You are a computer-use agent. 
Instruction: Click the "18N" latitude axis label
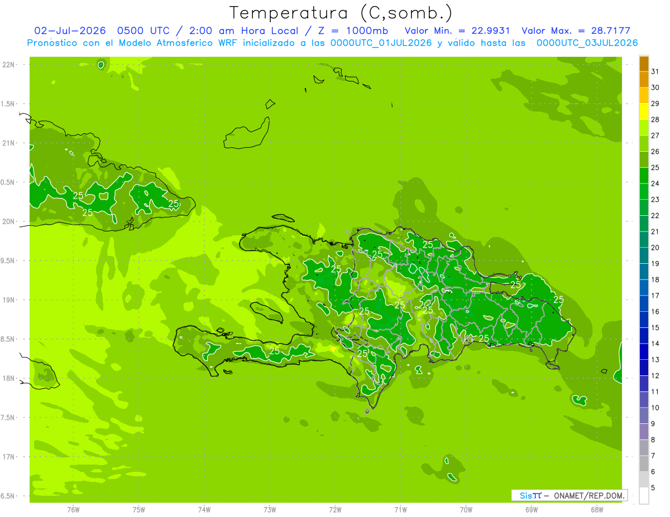point(9,378)
